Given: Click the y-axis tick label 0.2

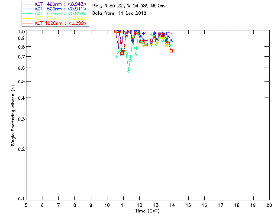Looking at the screenshot, I should 21,149.
